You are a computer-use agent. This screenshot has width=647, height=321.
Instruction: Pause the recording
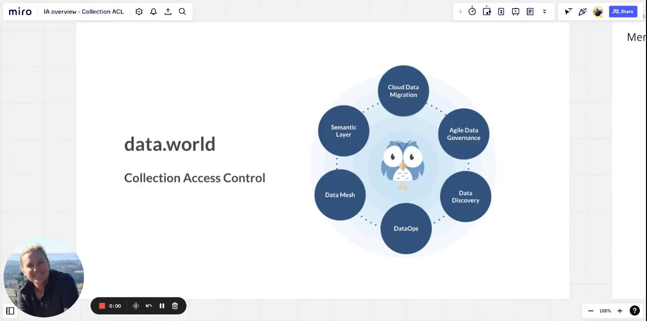[x=162, y=306]
